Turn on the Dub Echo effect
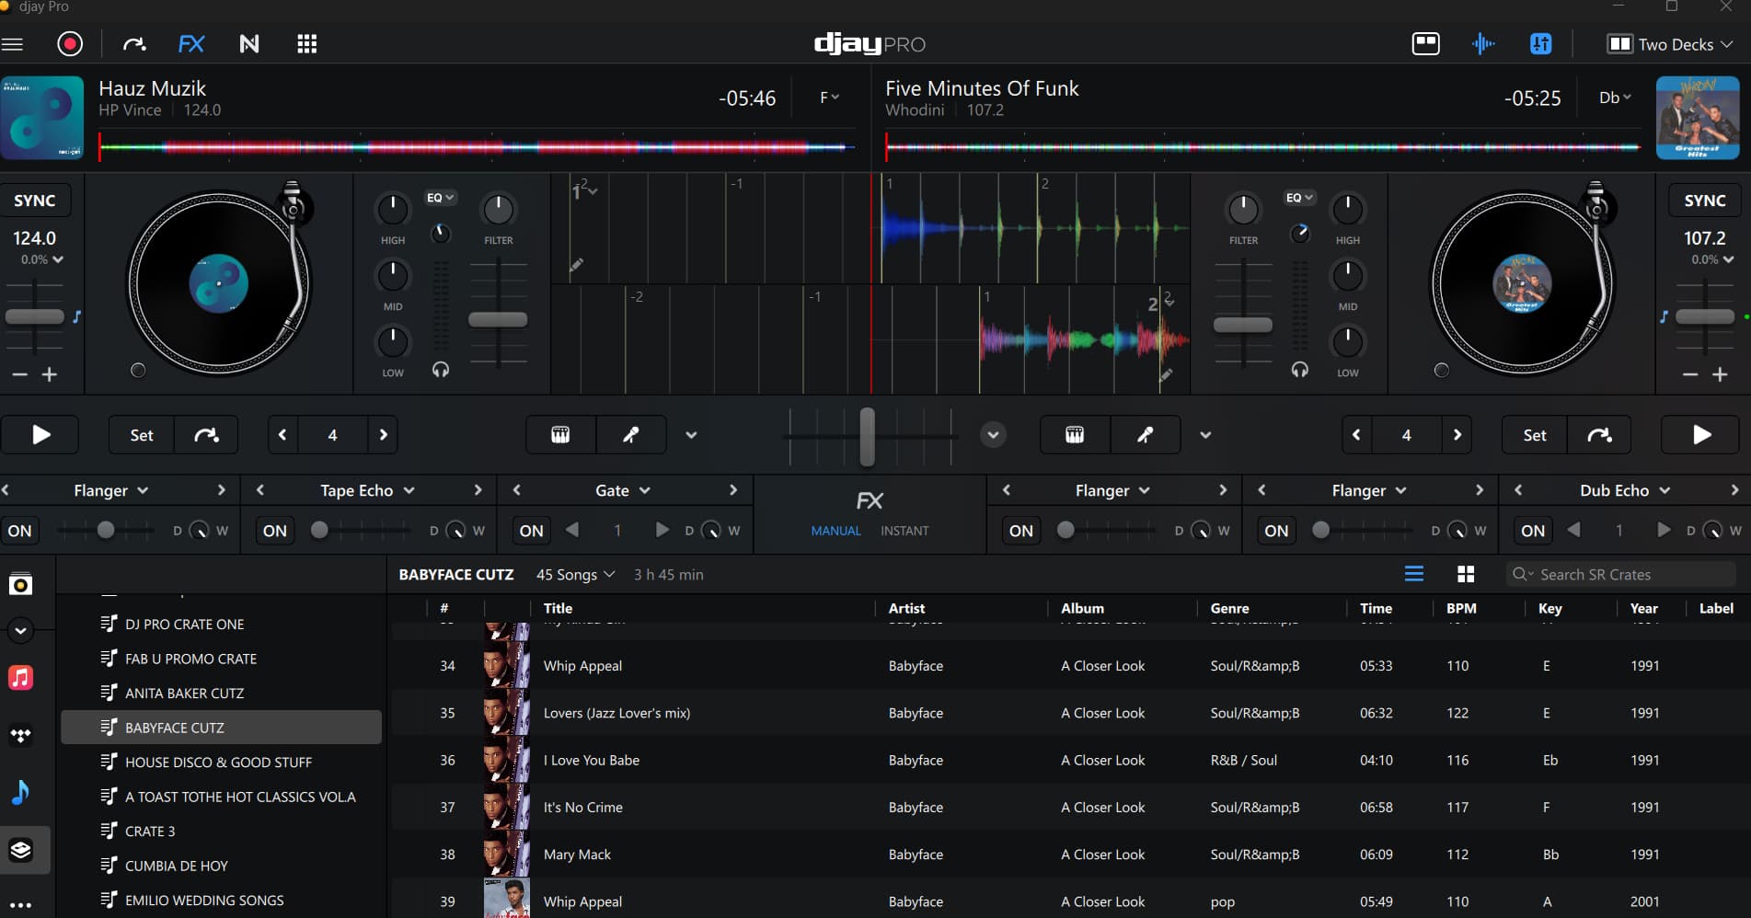 (x=1533, y=531)
